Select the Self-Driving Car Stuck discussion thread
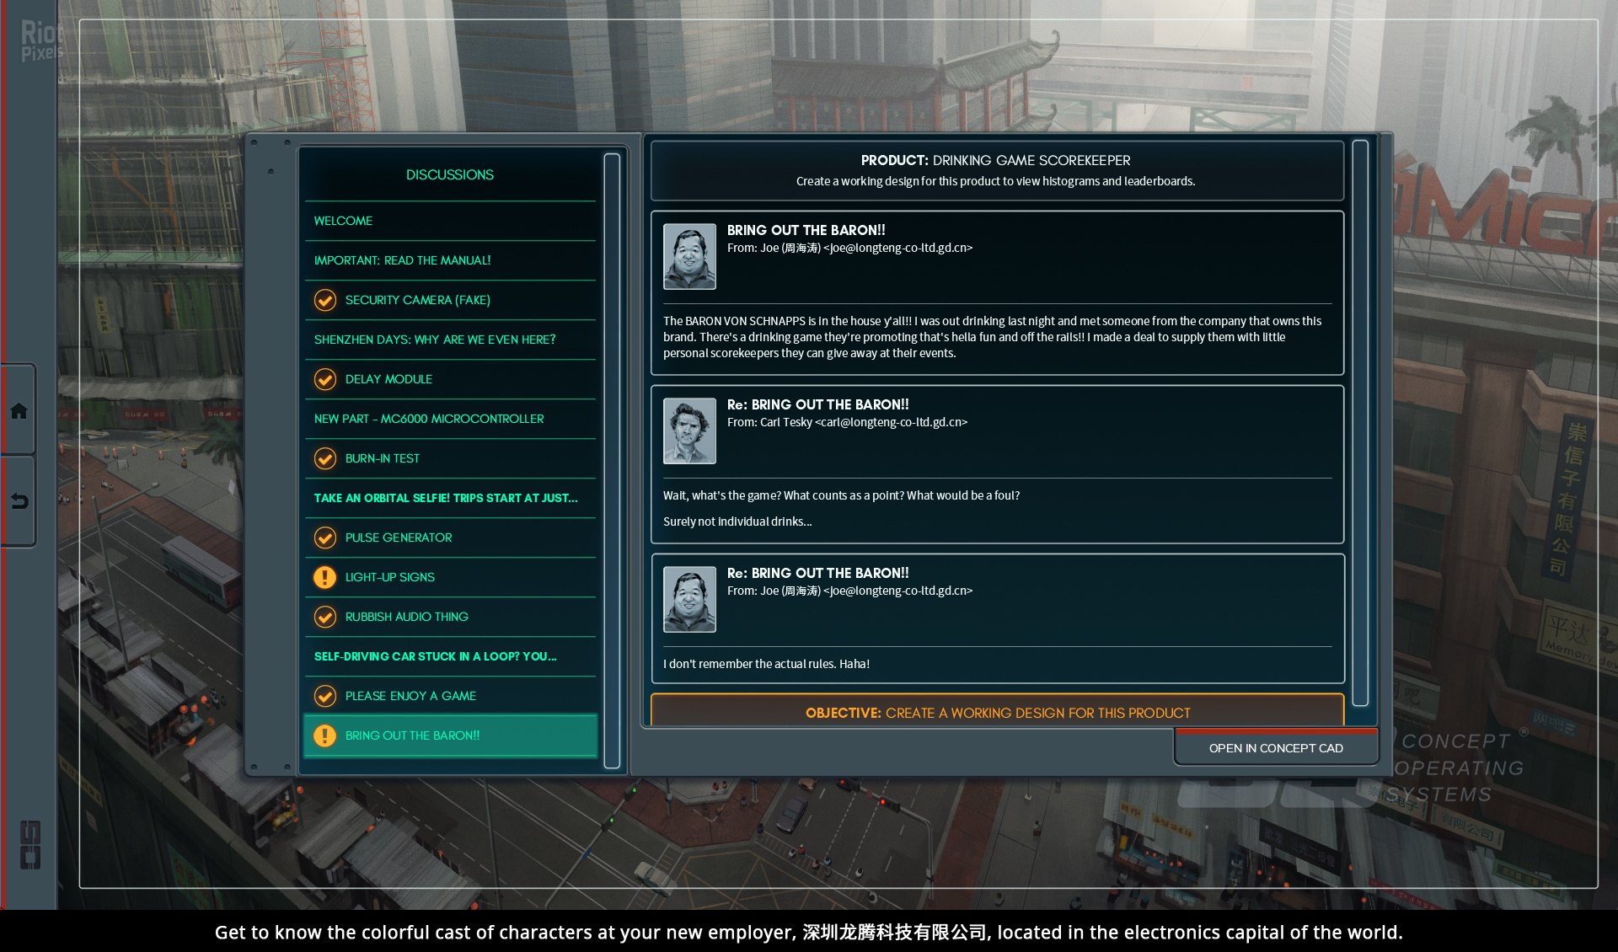This screenshot has width=1618, height=952. (434, 655)
